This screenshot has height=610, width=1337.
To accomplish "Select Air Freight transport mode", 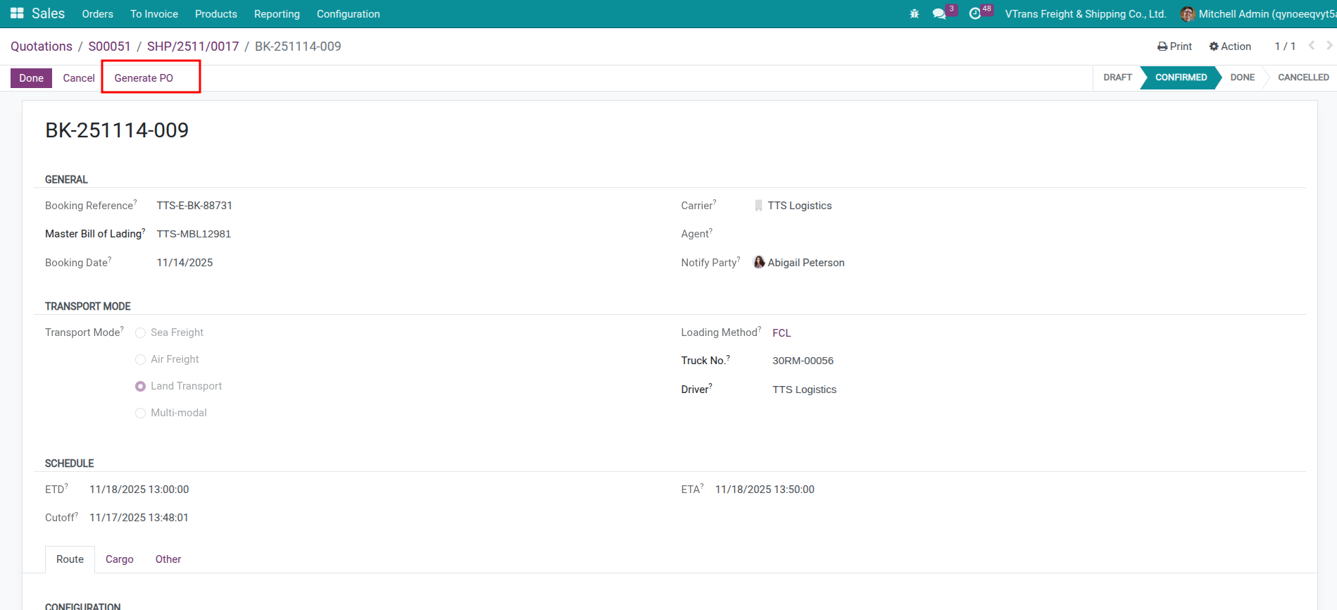I will tap(141, 360).
